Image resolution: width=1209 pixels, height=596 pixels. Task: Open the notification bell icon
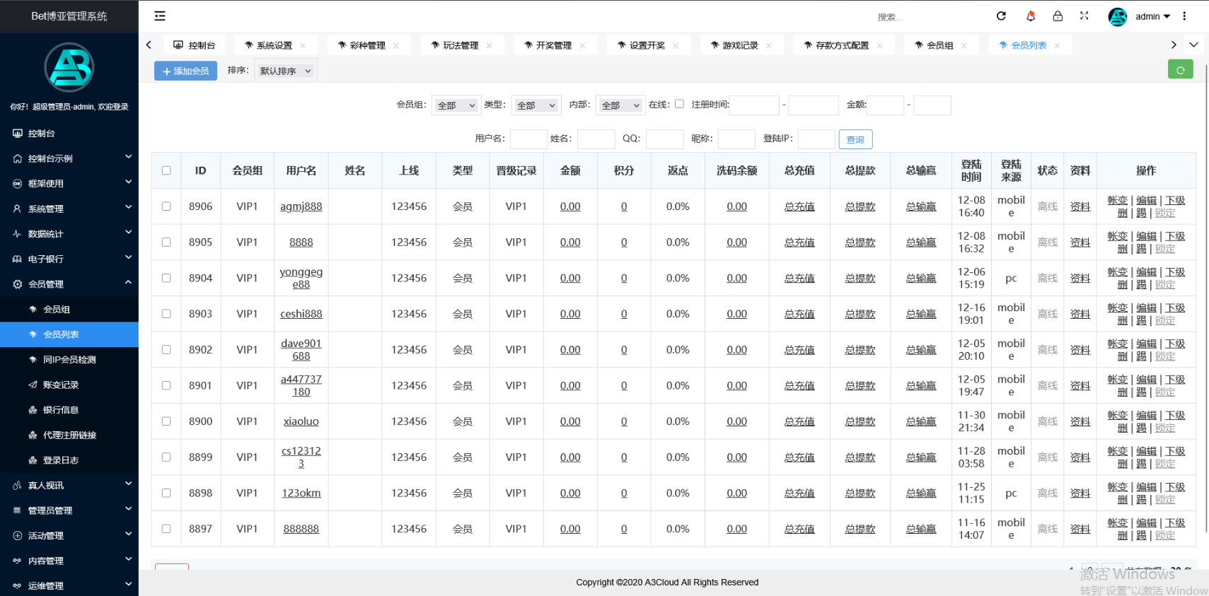pos(1030,16)
